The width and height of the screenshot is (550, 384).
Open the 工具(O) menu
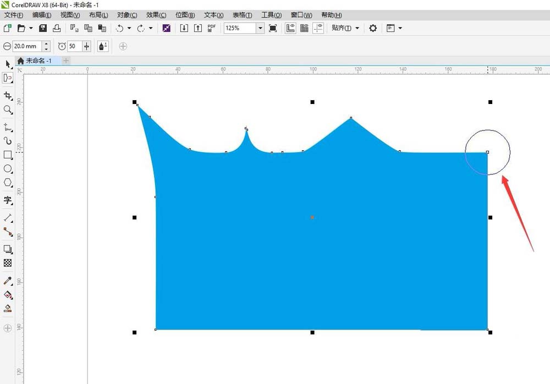tap(272, 15)
